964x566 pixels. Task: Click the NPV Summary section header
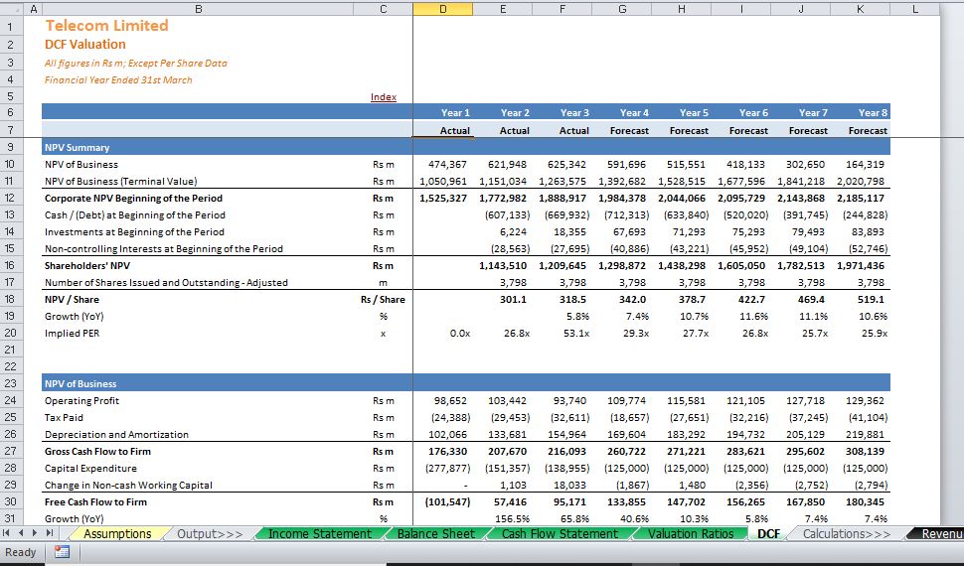[77, 148]
